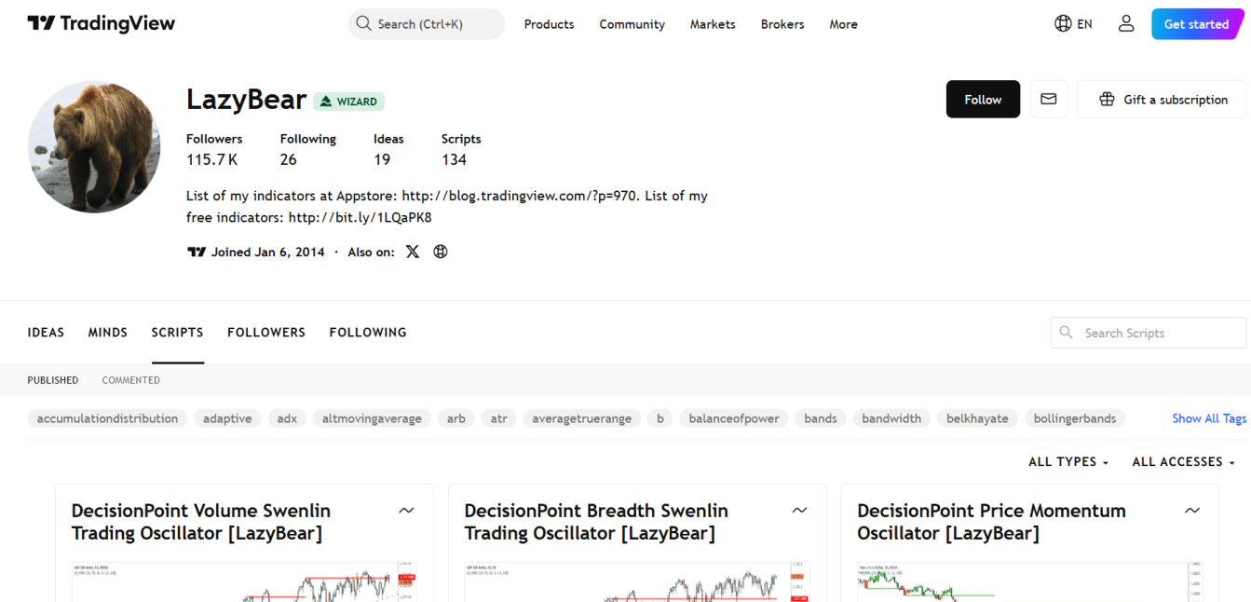Open the Products menu
The height and width of the screenshot is (602, 1251).
point(549,24)
